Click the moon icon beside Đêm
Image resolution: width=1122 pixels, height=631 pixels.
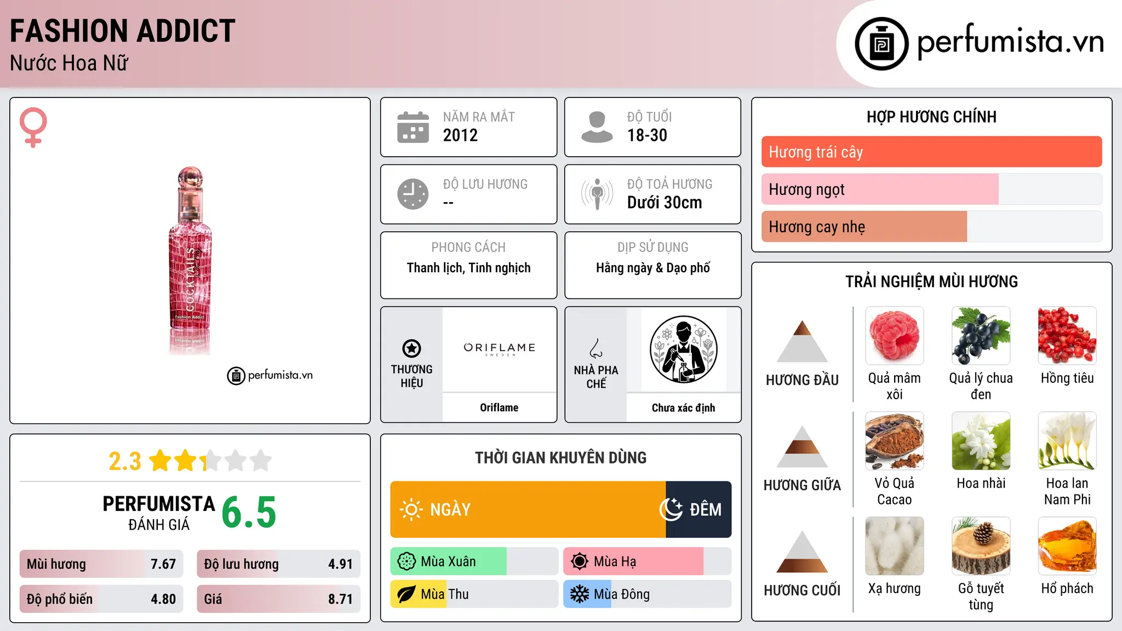671,509
